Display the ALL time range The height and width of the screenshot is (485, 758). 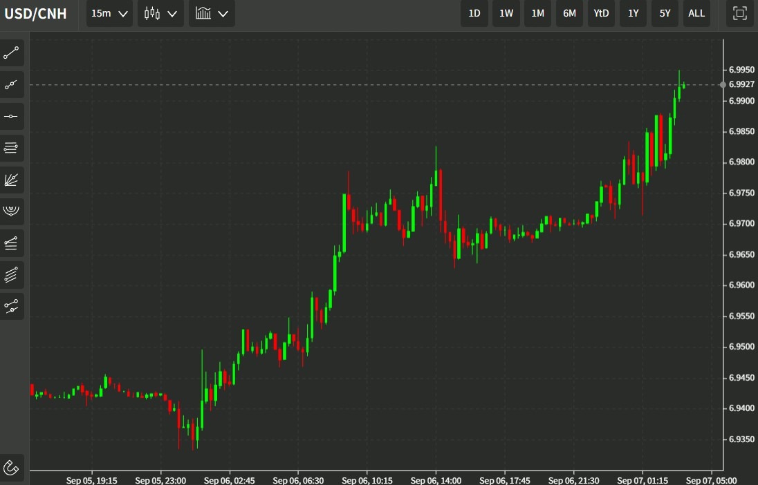coord(696,13)
